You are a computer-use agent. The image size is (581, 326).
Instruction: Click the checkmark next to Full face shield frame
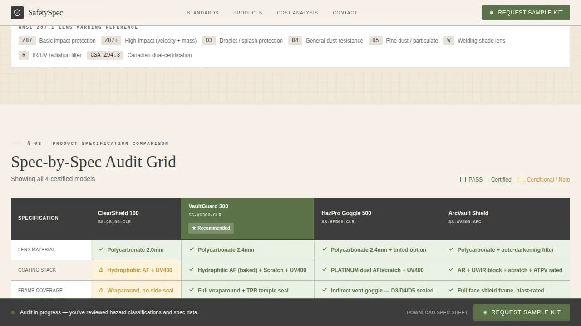point(451,290)
